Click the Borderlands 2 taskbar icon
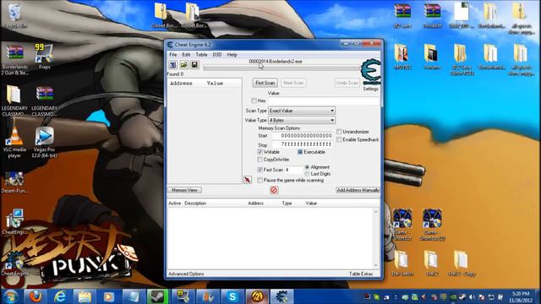Screen dimensions: 541x304 pyautogui.click(x=257, y=296)
